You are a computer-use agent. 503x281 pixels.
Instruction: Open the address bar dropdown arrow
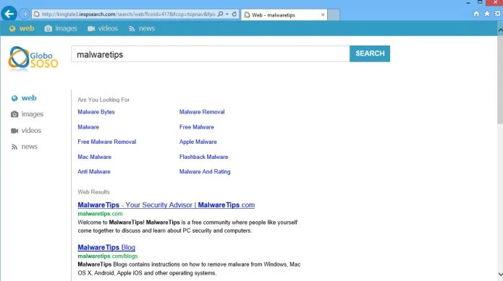(x=227, y=14)
